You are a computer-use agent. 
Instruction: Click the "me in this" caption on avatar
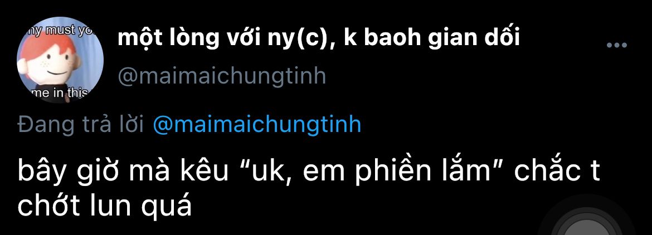click(x=59, y=94)
